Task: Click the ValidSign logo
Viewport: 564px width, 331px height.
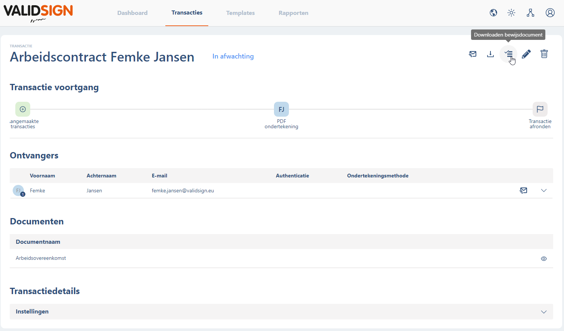Action: 38,13
